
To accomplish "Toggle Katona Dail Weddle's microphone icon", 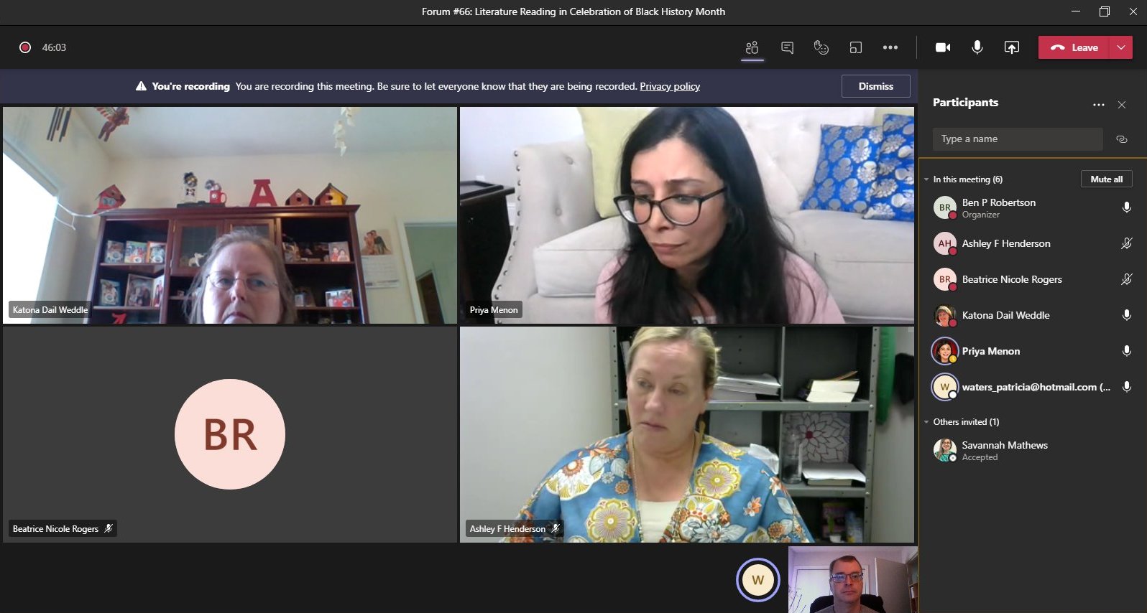I will (1127, 315).
